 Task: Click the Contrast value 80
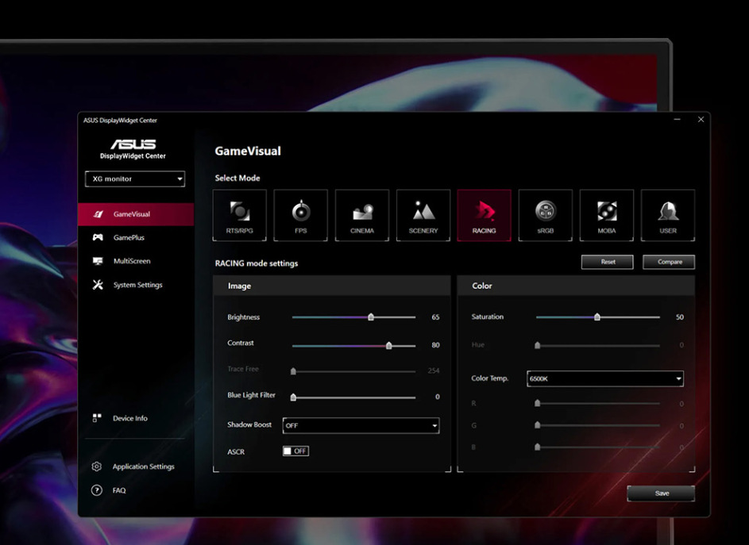pos(435,345)
